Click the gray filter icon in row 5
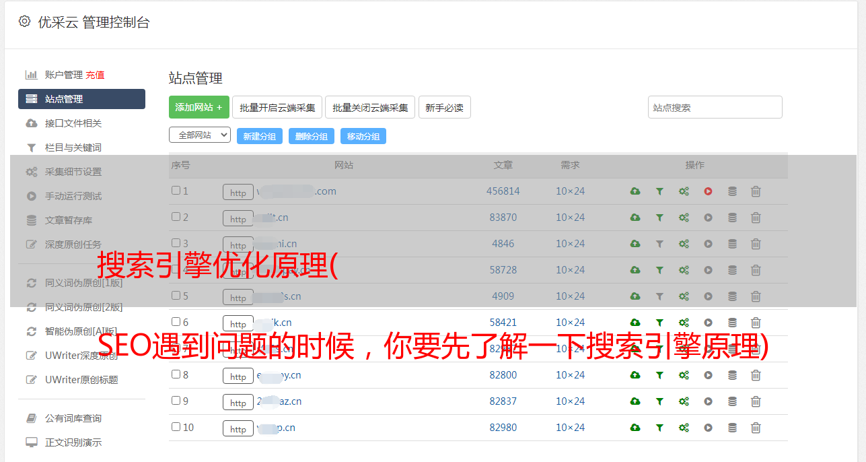Image resolution: width=866 pixels, height=462 pixels. 659,296
